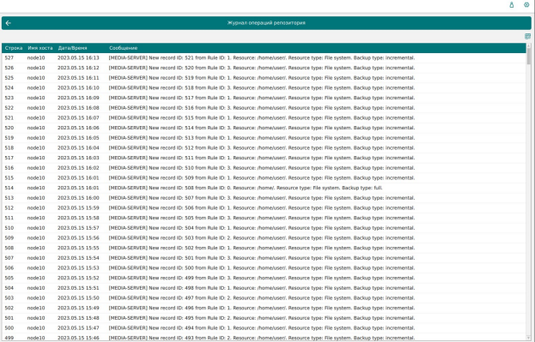Sort by the Строка column header

click(14, 48)
